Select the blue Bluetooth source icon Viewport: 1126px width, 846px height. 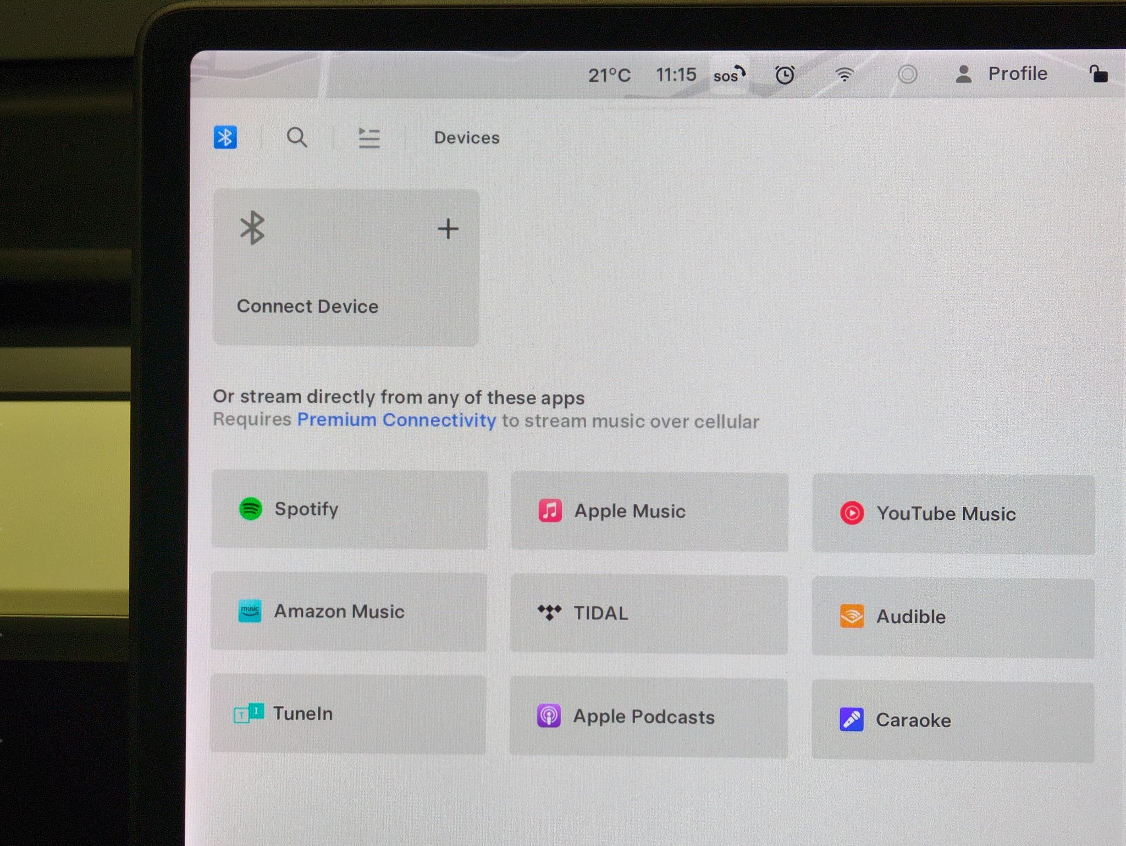coord(225,137)
